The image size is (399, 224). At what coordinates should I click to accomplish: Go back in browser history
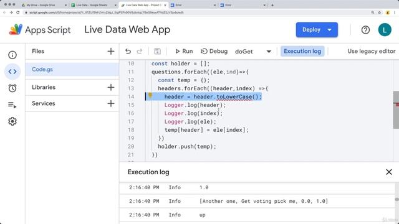point(4,12)
